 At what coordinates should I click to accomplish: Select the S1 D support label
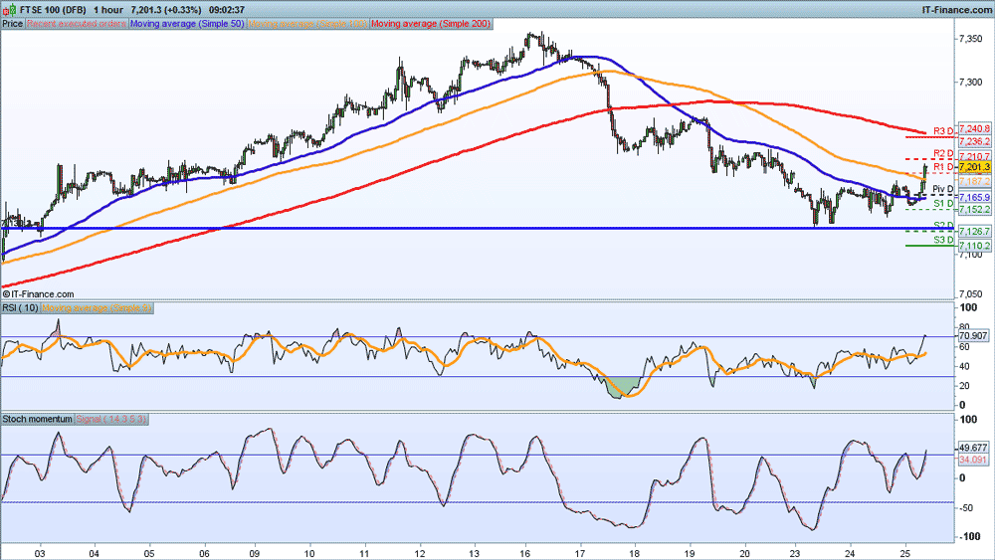(x=943, y=203)
